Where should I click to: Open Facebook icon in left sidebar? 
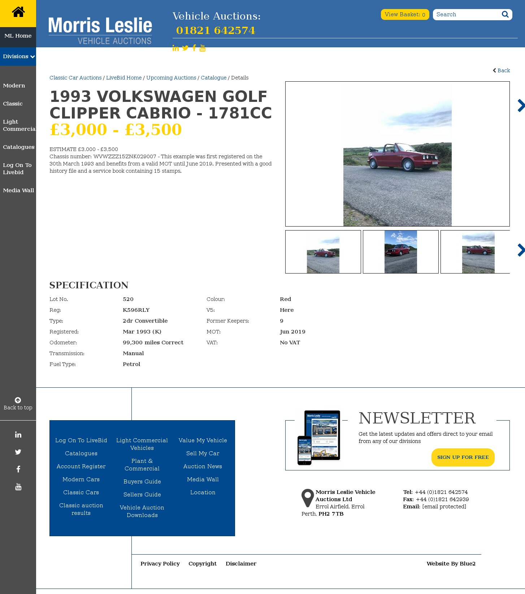[x=18, y=469]
